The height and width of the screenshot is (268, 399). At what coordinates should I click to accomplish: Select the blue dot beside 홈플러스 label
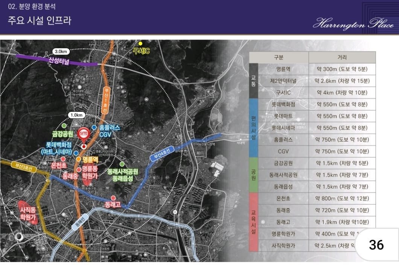94,127
